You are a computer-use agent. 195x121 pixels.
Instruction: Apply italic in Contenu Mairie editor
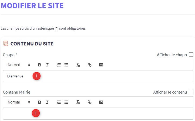pos(47,102)
